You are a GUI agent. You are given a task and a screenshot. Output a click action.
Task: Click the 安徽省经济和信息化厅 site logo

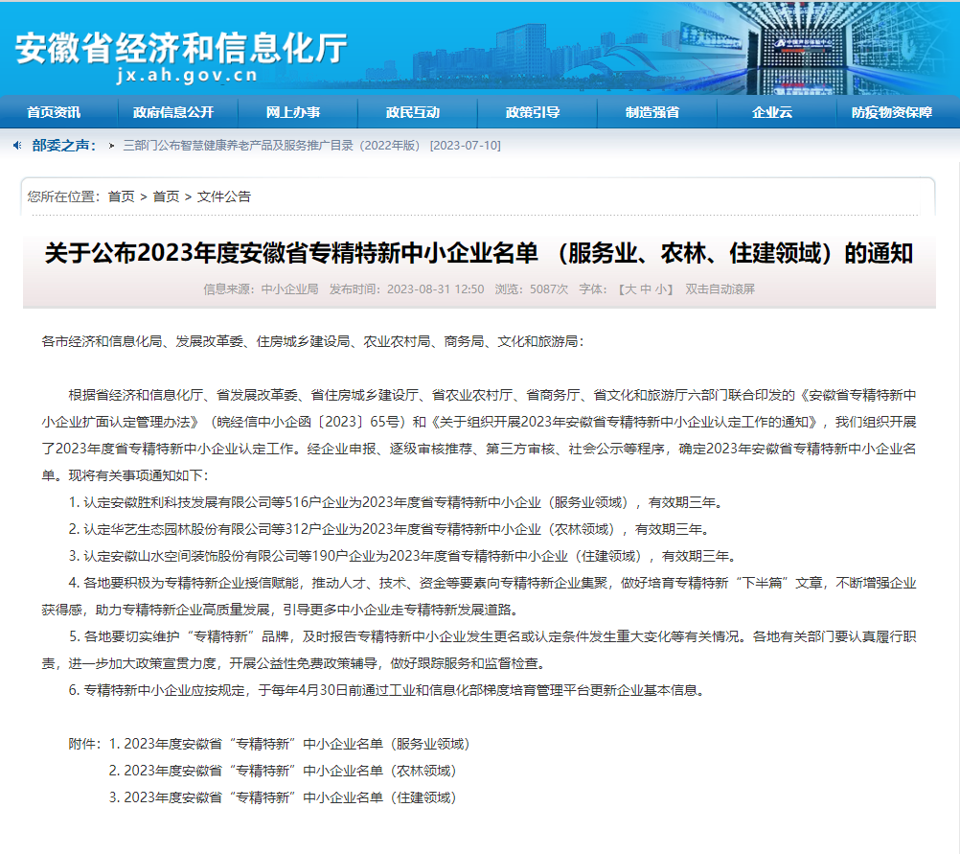[x=181, y=48]
